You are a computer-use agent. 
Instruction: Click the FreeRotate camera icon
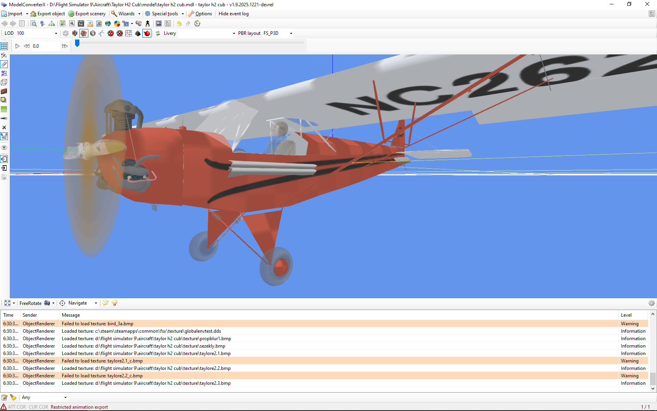[x=47, y=303]
